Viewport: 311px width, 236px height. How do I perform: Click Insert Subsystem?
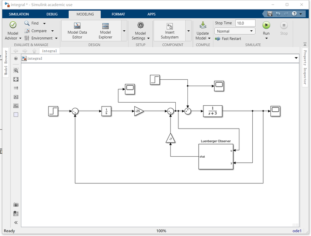170,31
